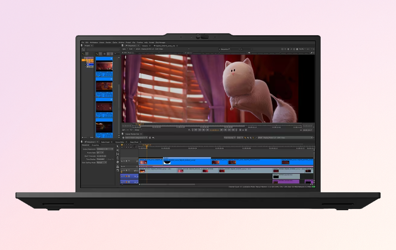The width and height of the screenshot is (396, 250).
Task: Select the first clip thumbnail in project bin
Action: click(x=104, y=65)
